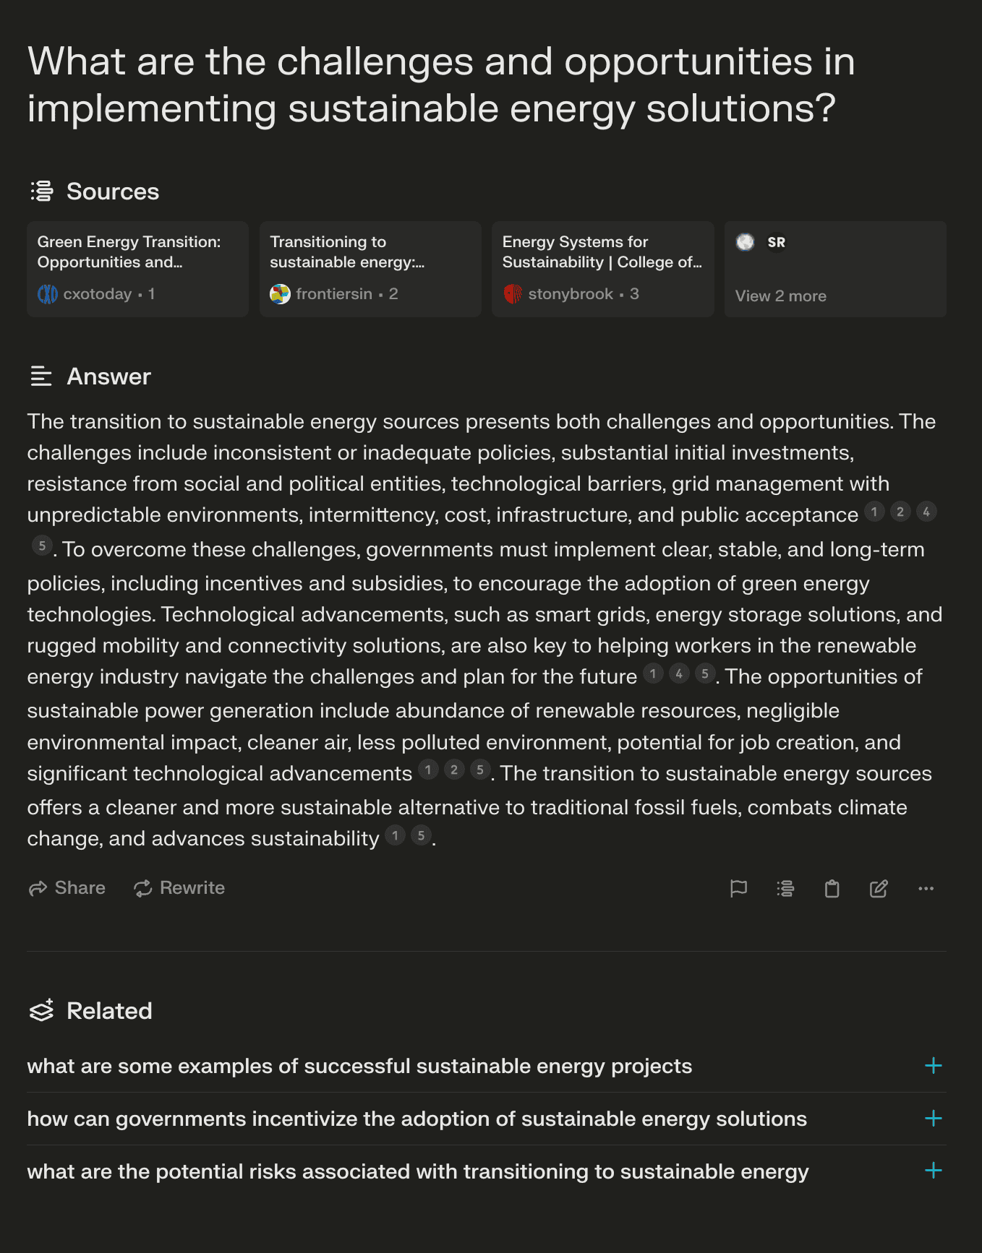The height and width of the screenshot is (1253, 982).
Task: Click the Sources heading icon
Action: [42, 191]
